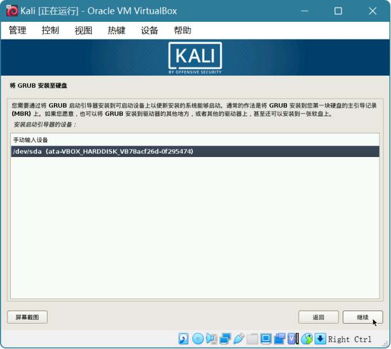Open the 热键 menu
Screen dimensions: 391x349
117,30
